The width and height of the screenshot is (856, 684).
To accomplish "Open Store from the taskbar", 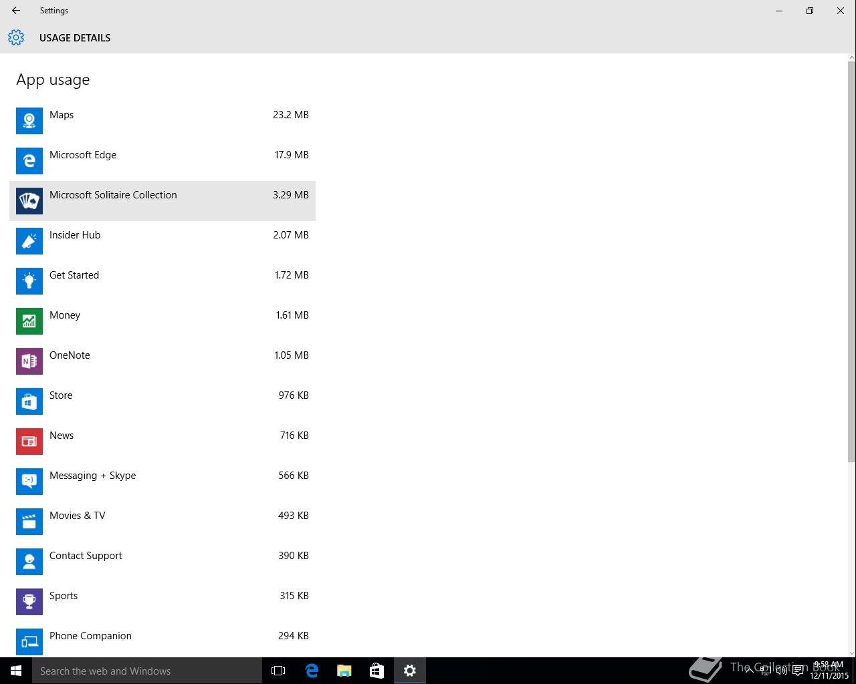I will [377, 671].
